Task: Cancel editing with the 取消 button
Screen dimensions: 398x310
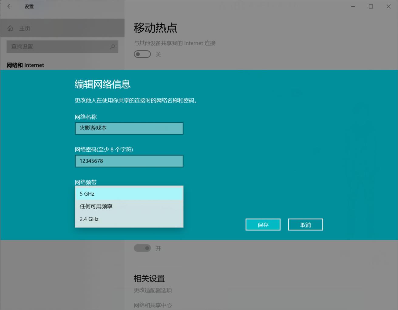Action: click(x=305, y=224)
